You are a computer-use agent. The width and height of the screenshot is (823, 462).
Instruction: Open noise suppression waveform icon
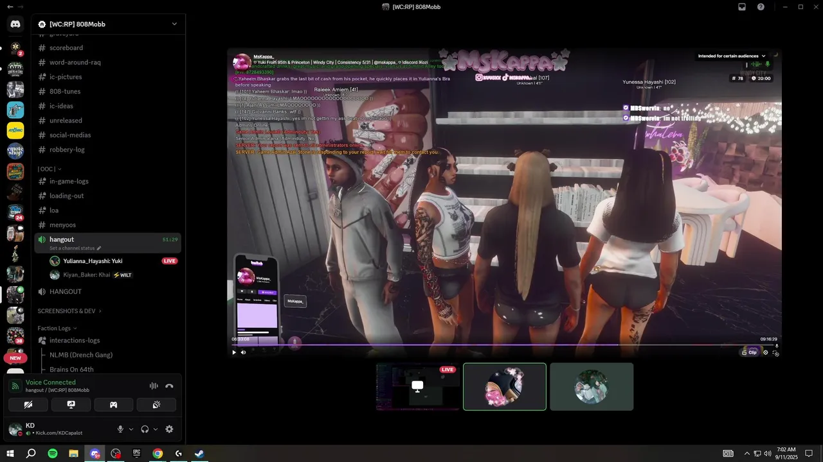point(154,386)
